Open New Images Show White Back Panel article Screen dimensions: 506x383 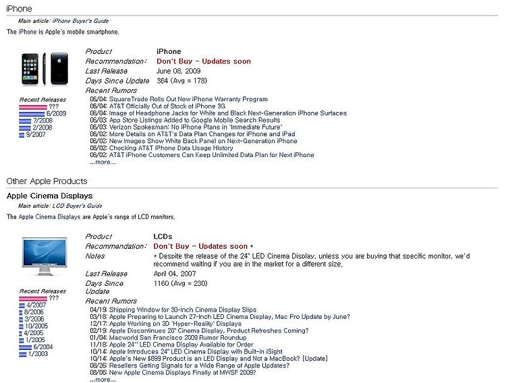[x=203, y=141]
